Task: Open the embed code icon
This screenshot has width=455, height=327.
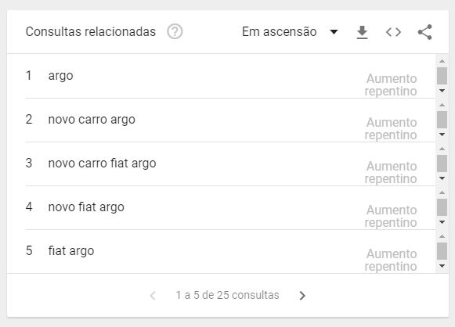Action: coord(393,32)
